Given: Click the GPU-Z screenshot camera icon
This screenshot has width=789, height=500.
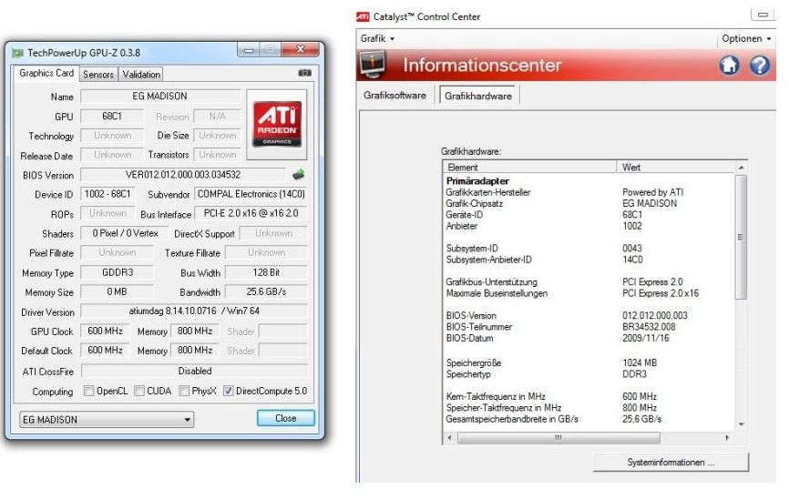Looking at the screenshot, I should coord(304,74).
